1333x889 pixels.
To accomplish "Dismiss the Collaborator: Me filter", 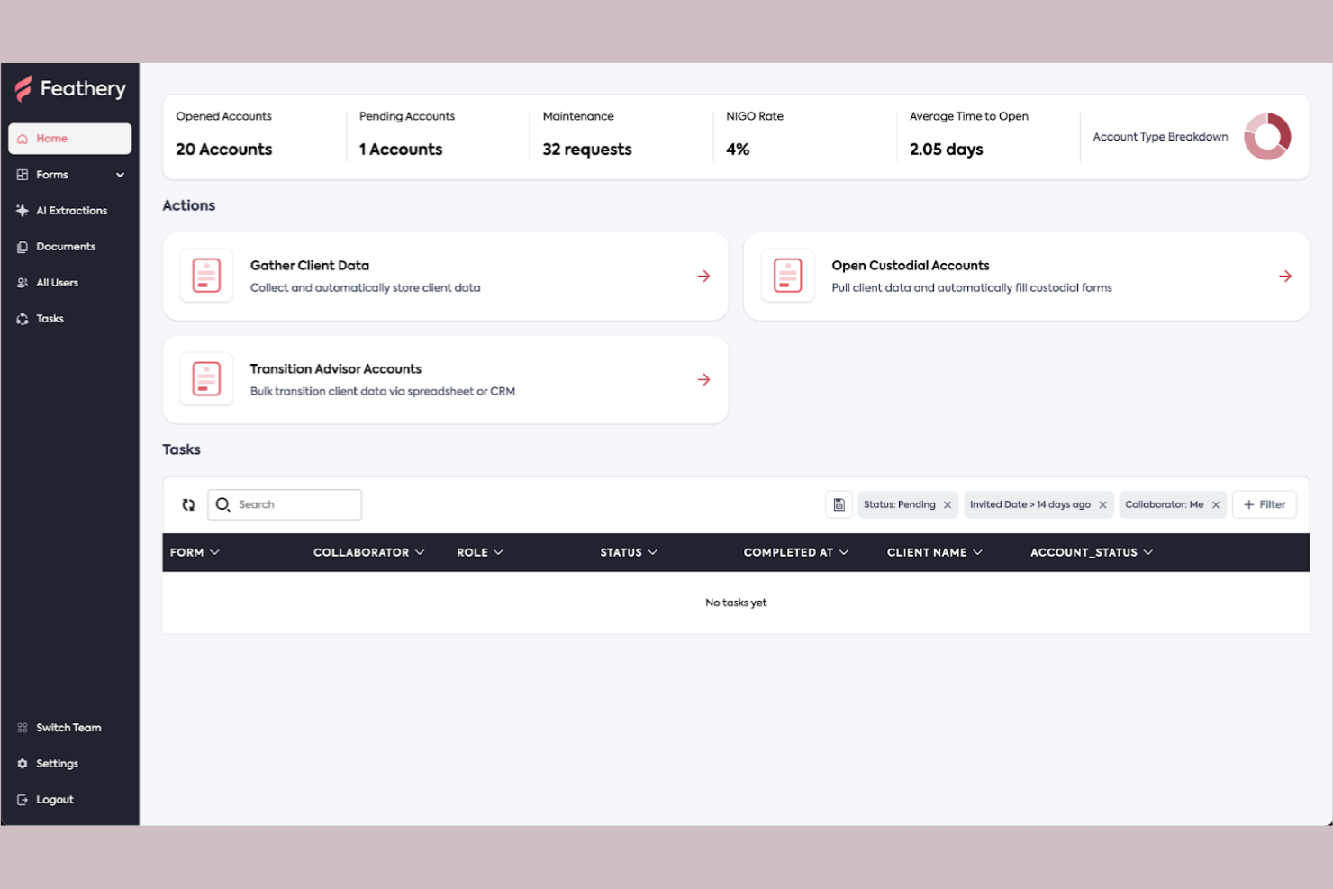I will point(1215,504).
